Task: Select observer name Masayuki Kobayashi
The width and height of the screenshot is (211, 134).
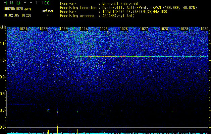Action: click(120, 4)
